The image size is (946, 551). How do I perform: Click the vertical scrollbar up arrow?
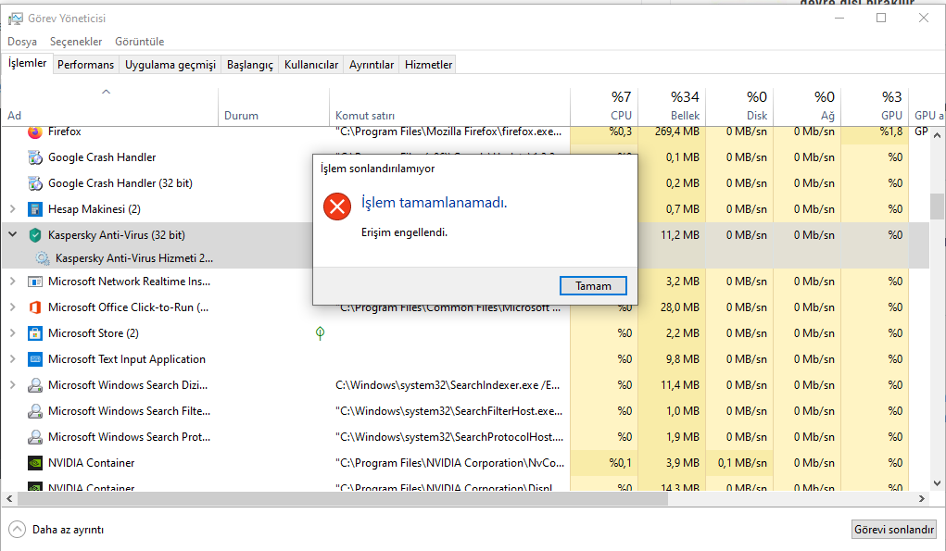pyautogui.click(x=937, y=135)
